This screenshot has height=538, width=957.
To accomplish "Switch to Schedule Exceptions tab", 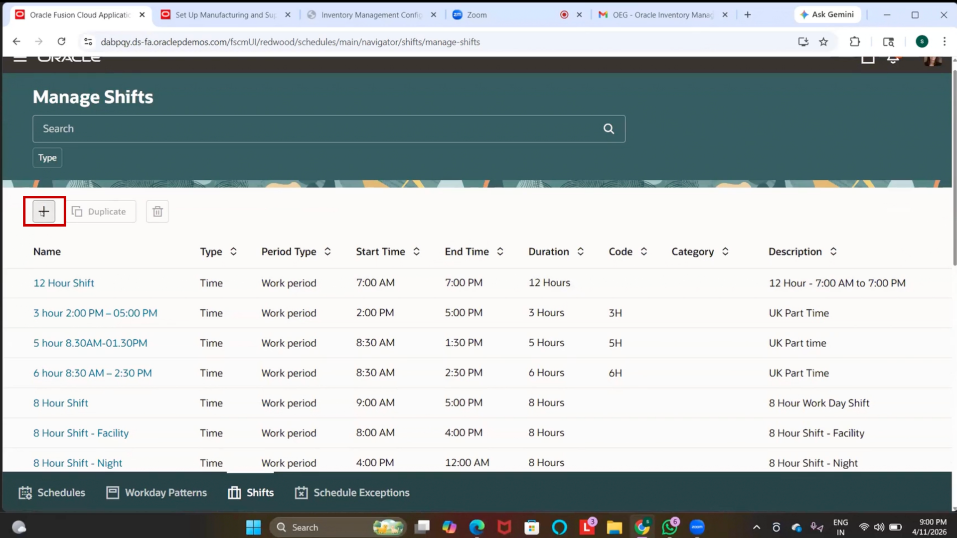I will [352, 492].
